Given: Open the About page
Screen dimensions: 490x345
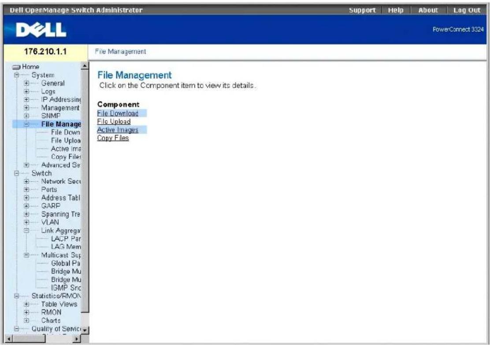Looking at the screenshot, I should point(428,10).
